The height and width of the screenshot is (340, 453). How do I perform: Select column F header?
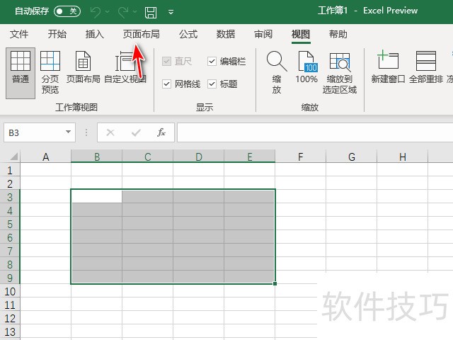coord(300,157)
